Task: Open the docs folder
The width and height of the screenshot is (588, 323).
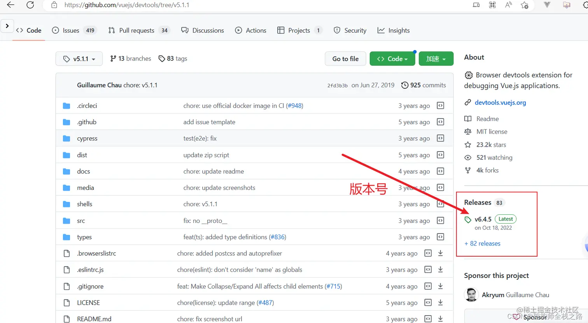Action: click(x=83, y=171)
